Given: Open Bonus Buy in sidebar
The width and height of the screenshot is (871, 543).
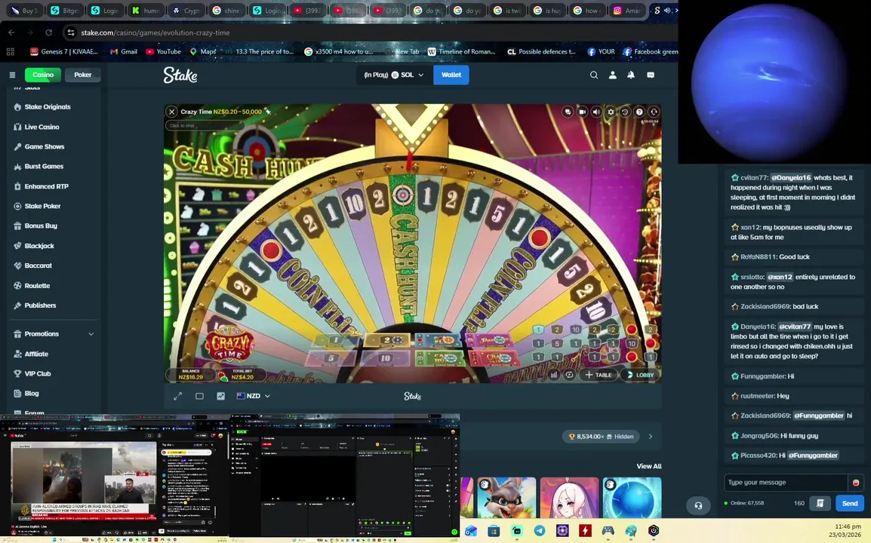Looking at the screenshot, I should click(41, 226).
